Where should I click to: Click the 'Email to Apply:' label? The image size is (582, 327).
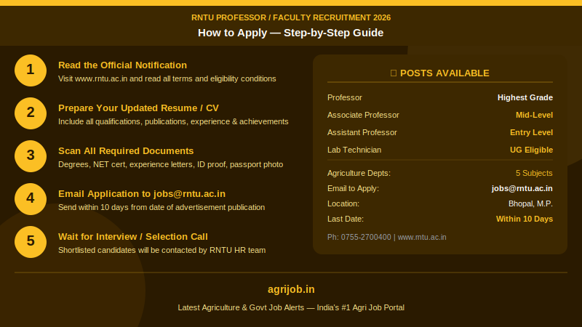tap(353, 188)
